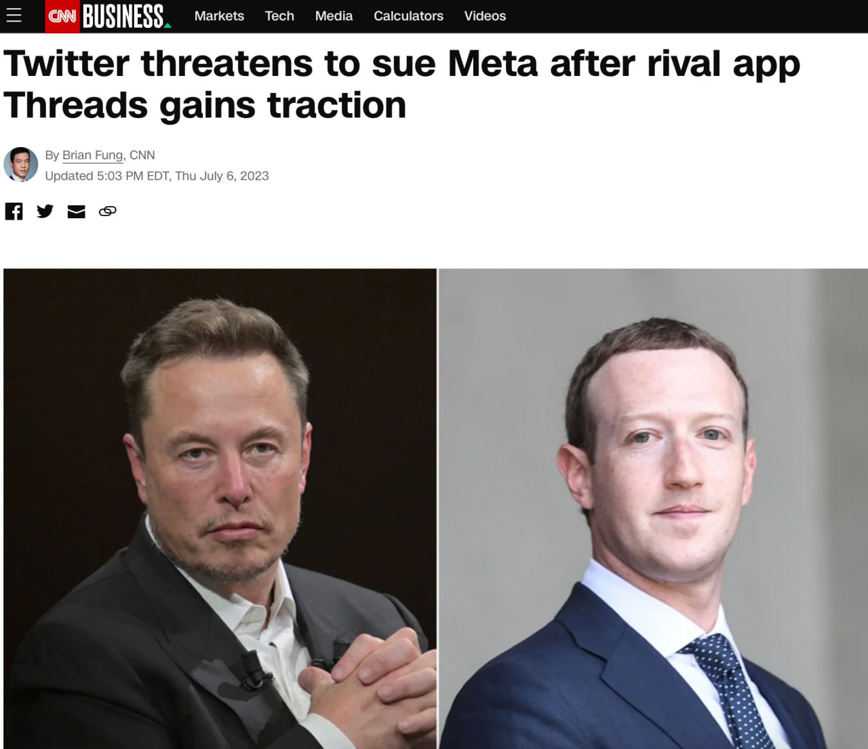Copy article link with chain icon
Image resolution: width=868 pixels, height=749 pixels.
click(x=108, y=211)
